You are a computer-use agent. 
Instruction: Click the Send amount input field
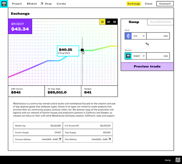(x=158, y=36)
